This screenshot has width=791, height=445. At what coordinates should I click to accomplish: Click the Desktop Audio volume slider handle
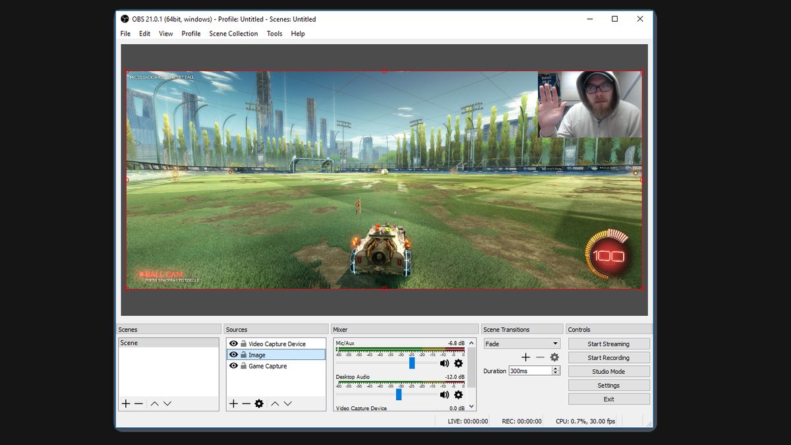click(x=399, y=394)
